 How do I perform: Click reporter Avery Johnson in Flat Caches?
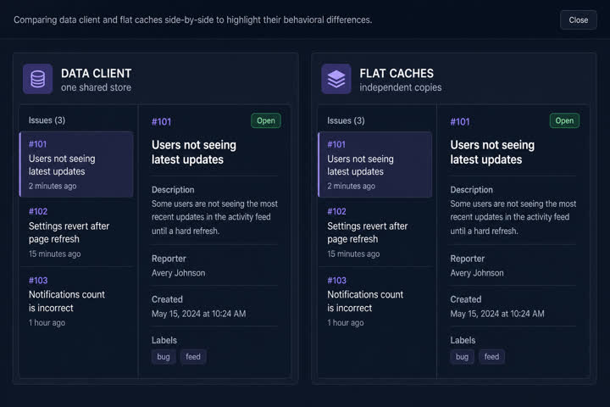point(477,273)
